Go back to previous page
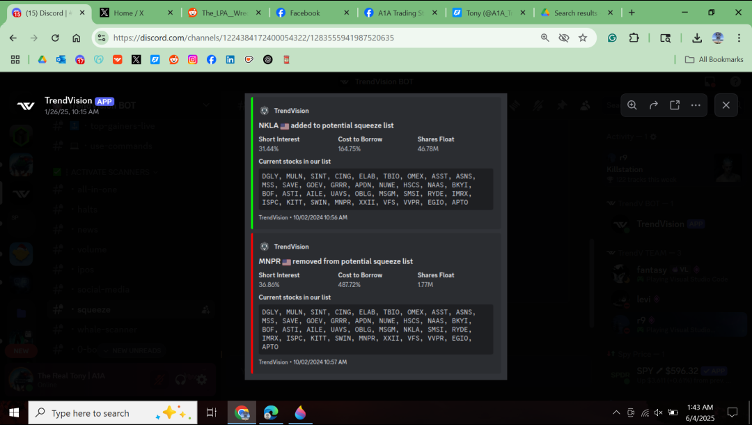Image resolution: width=752 pixels, height=425 pixels. tap(13, 38)
